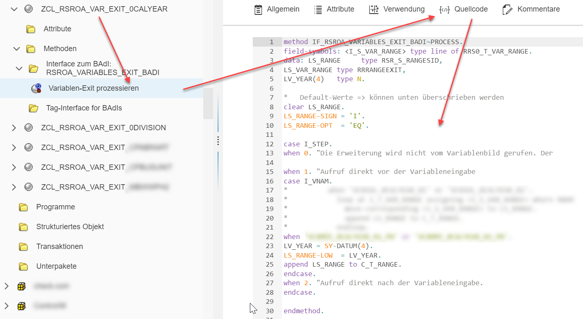Collapse the Interface zum BAdI folder
The image size is (583, 319).
[19, 68]
